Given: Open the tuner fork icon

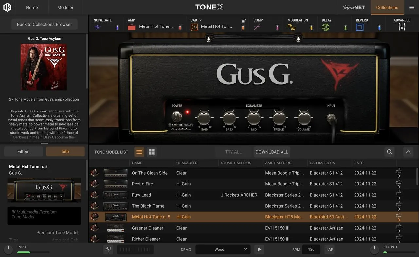Looking at the screenshot, I should pyautogui.click(x=108, y=249).
